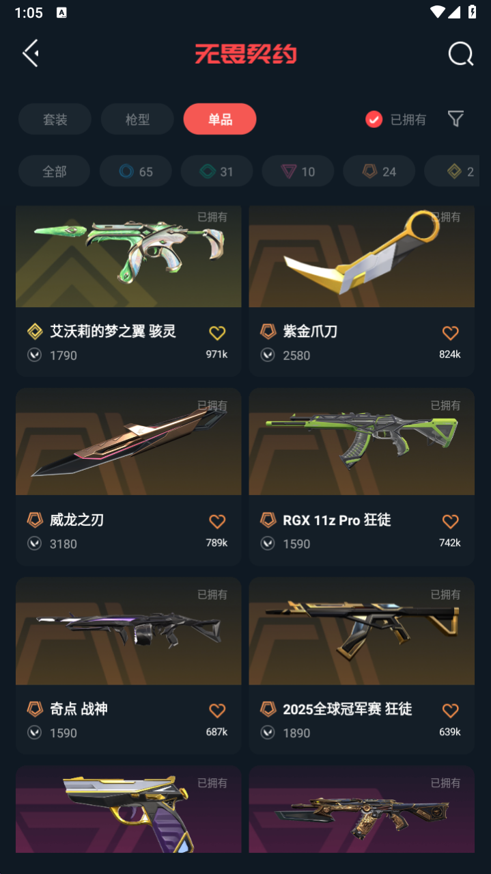Screen dimensions: 491x874
Task: Toggle the 已拥有 owned checkbox
Action: [374, 119]
